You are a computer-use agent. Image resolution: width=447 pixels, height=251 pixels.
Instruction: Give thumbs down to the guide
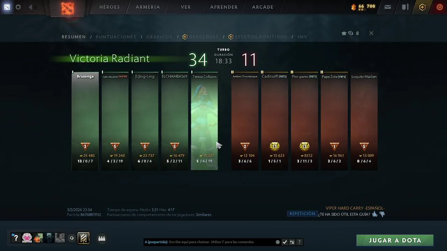pyautogui.click(x=382, y=214)
